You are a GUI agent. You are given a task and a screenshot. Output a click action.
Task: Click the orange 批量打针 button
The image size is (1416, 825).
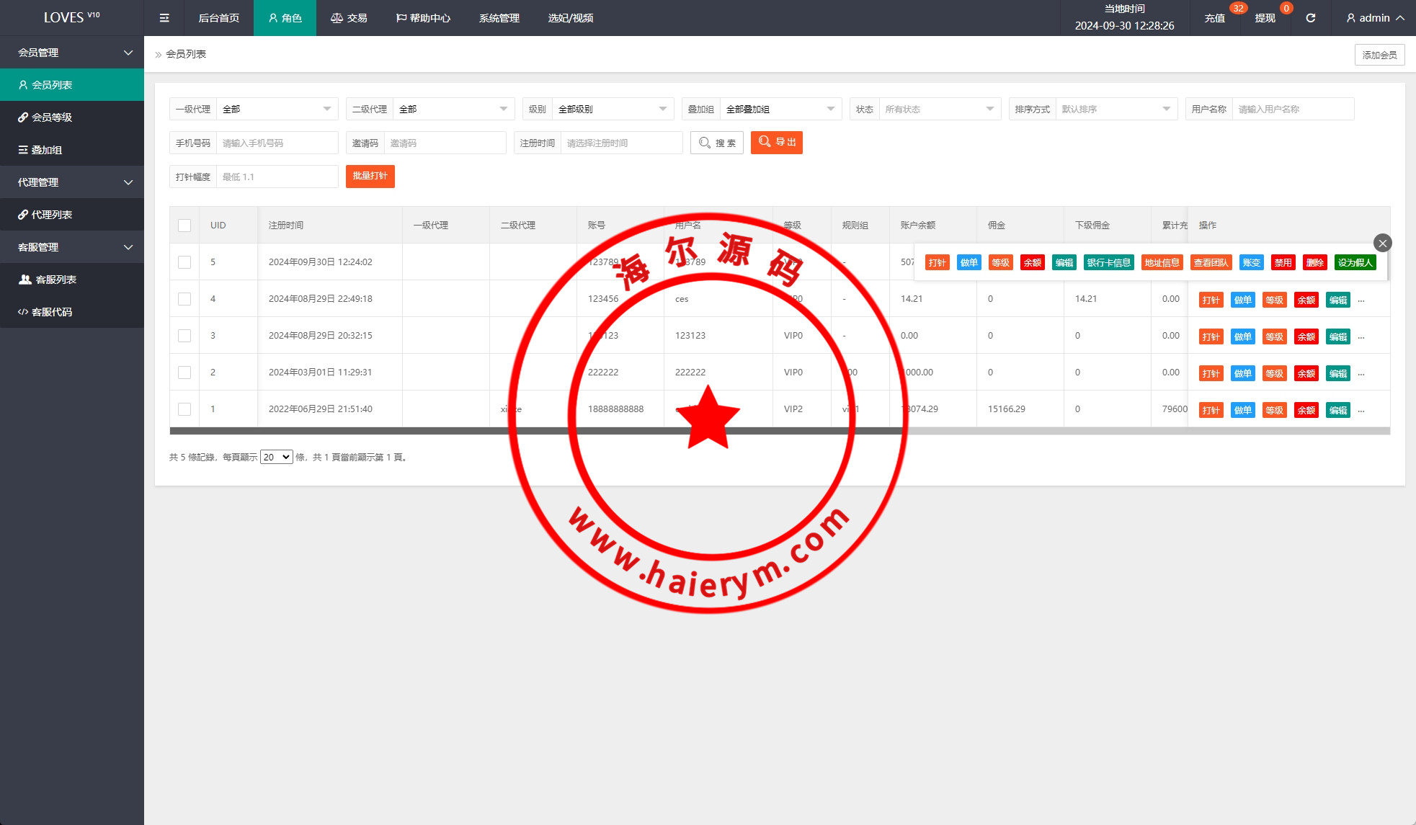(x=370, y=176)
